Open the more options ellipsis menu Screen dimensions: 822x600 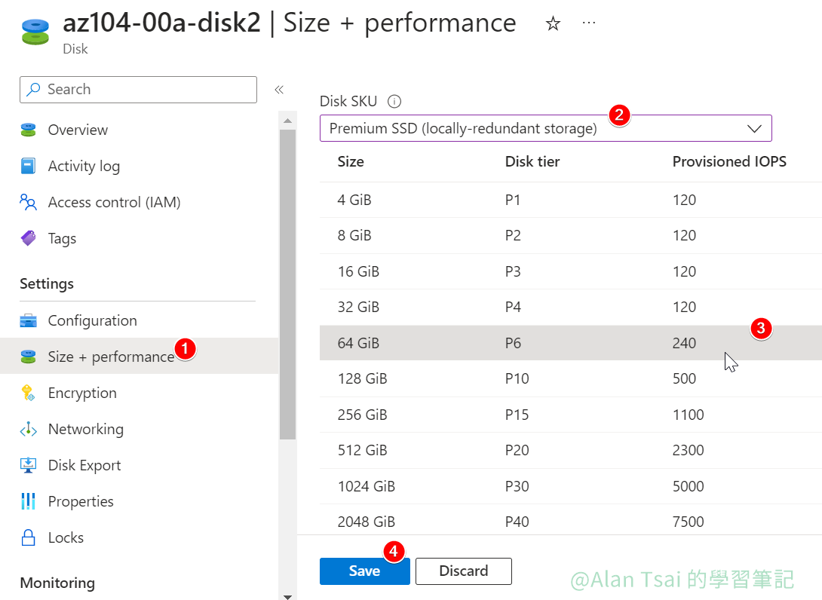coord(589,23)
